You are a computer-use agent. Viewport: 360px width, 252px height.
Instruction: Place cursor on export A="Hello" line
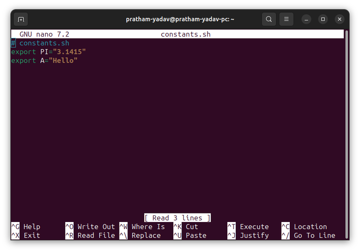[45, 61]
